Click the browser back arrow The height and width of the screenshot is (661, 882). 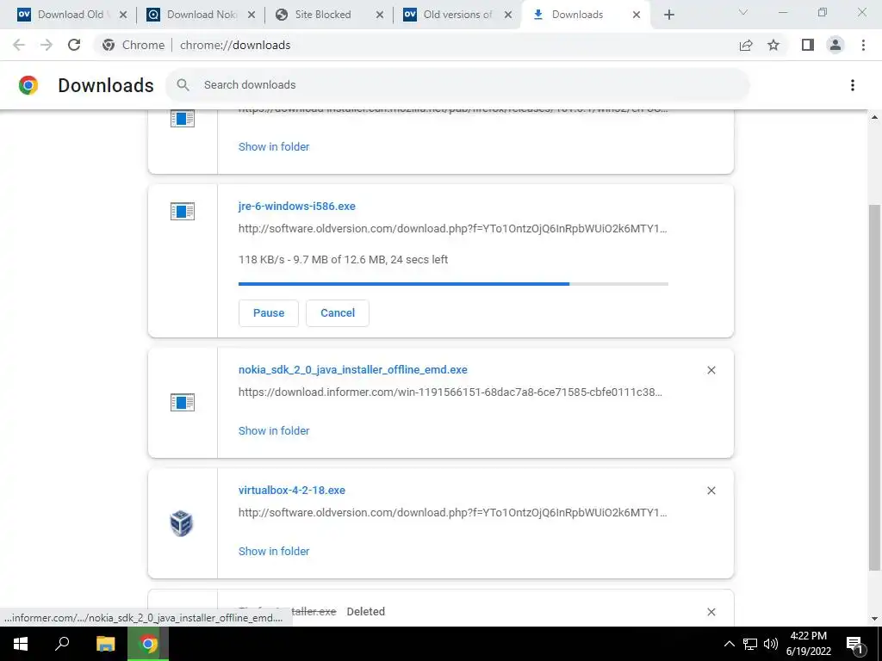(x=19, y=45)
